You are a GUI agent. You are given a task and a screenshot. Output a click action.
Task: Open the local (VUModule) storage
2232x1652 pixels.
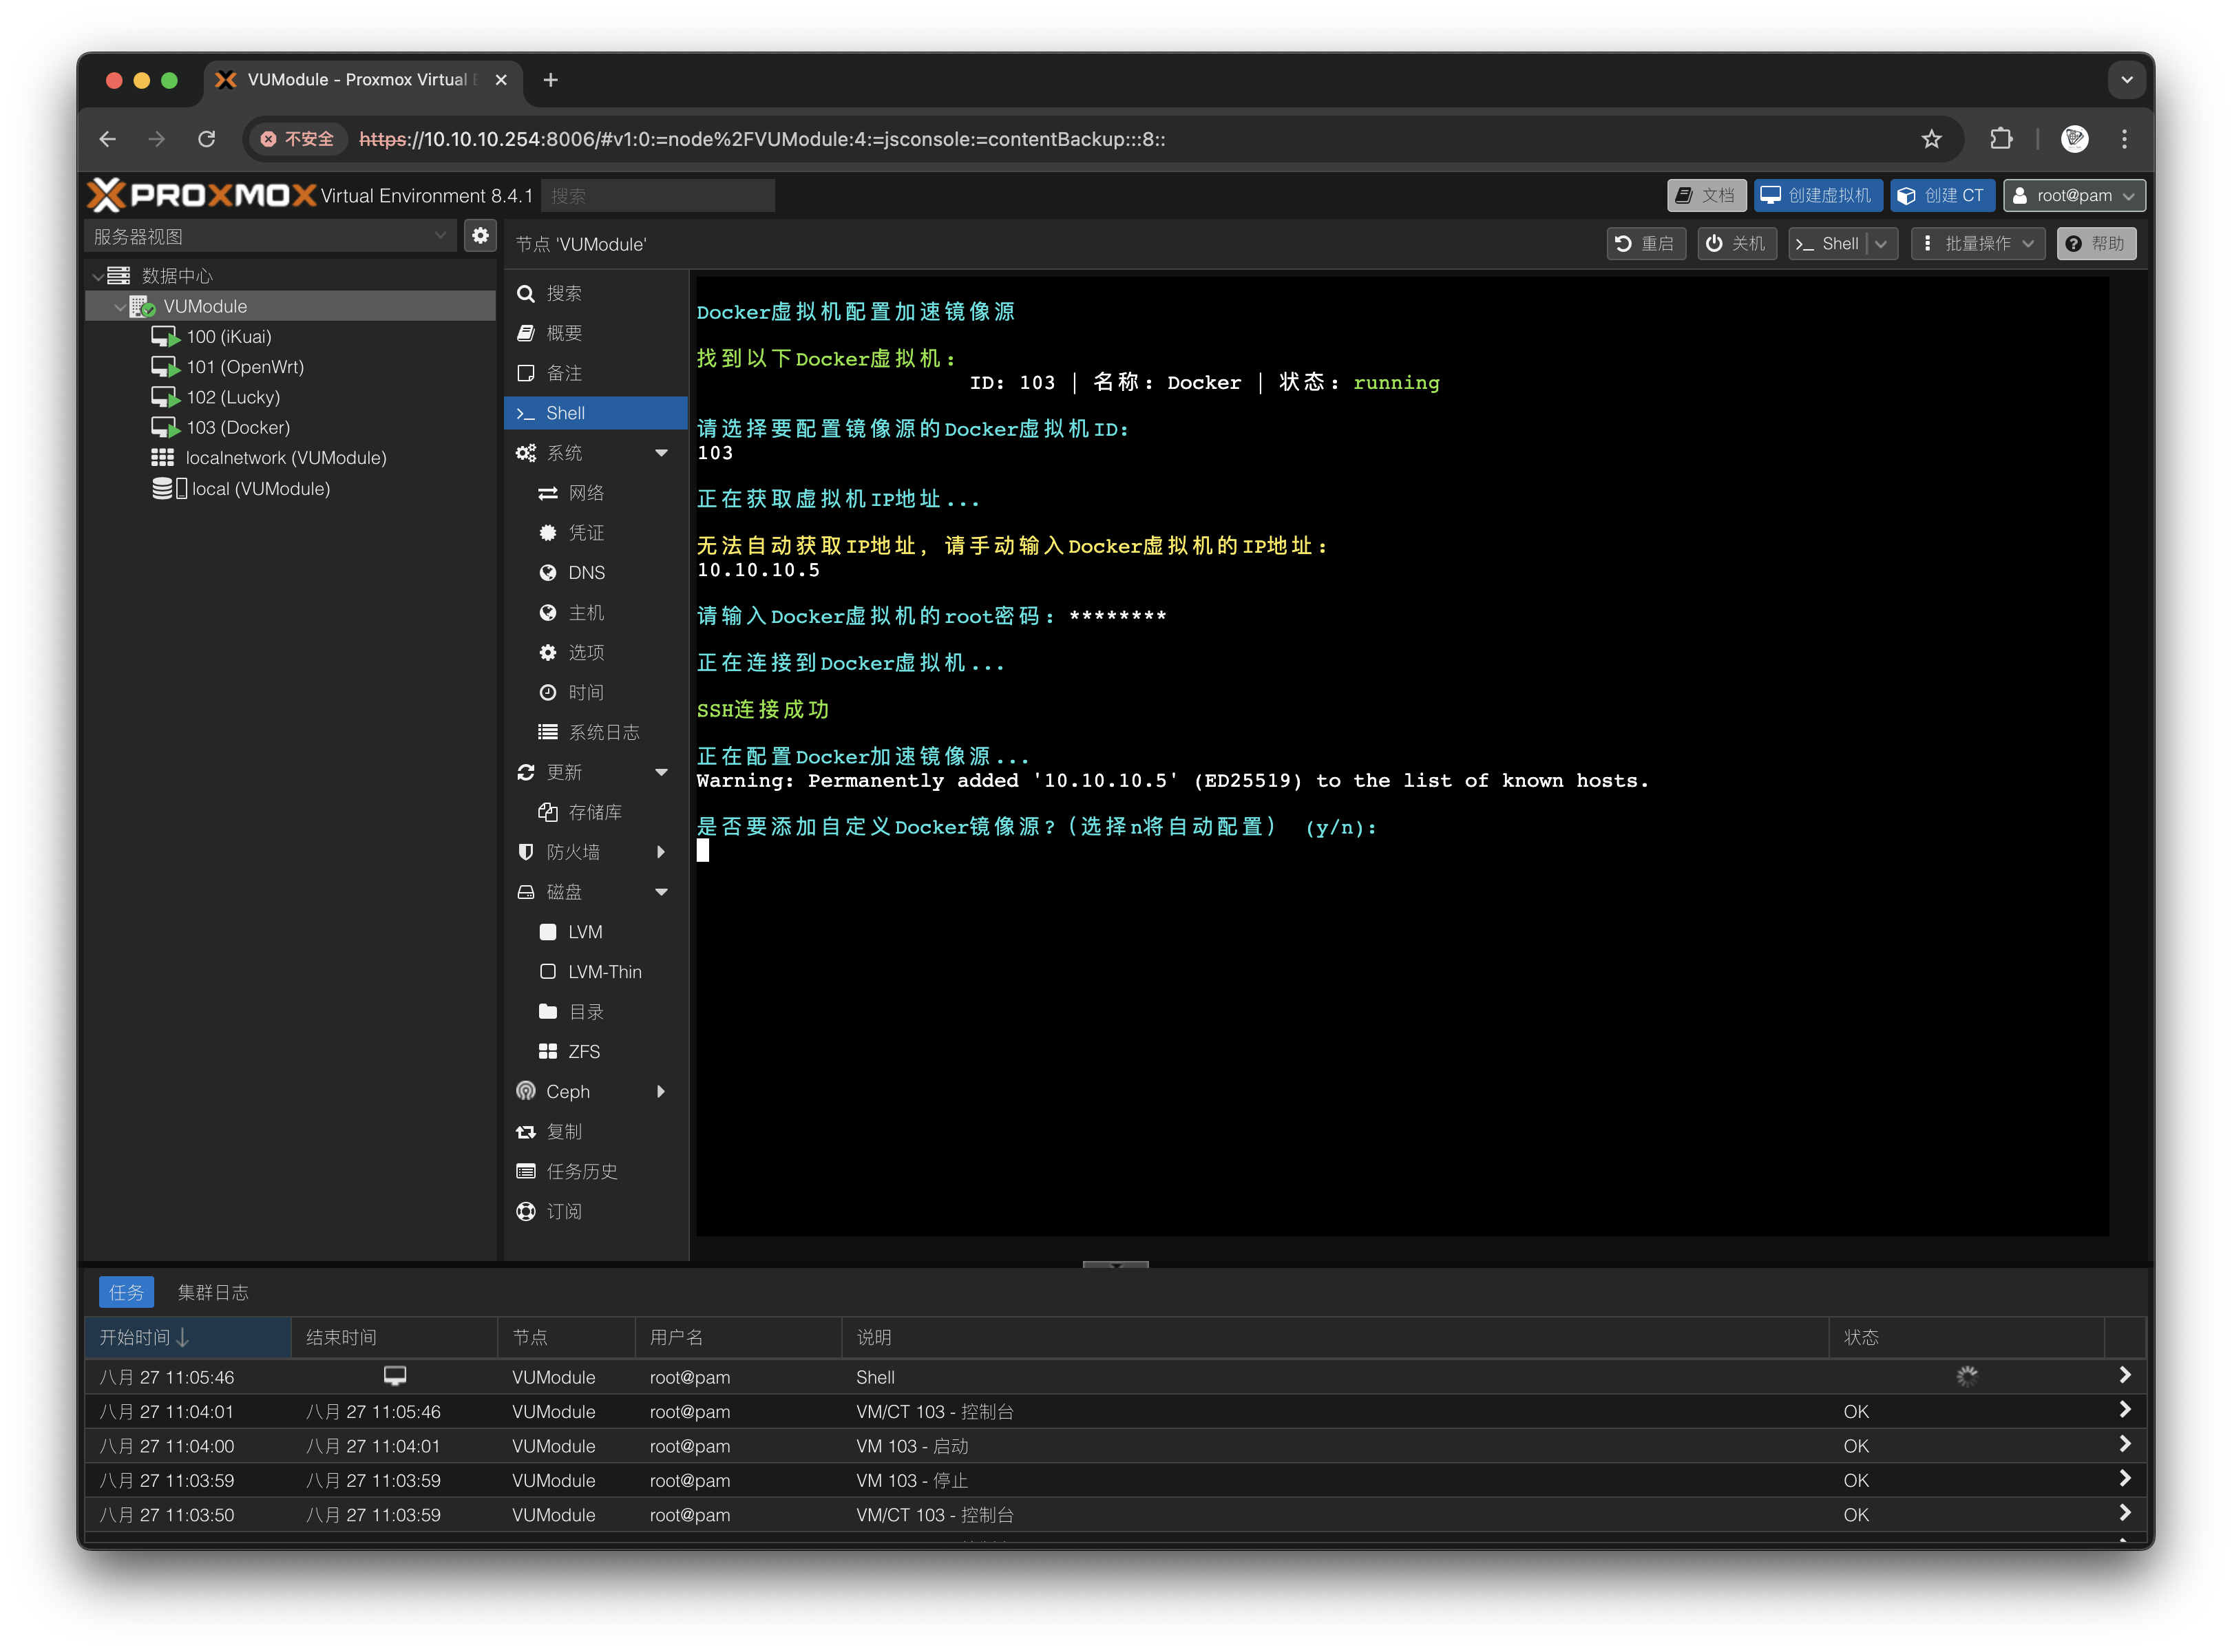260,488
